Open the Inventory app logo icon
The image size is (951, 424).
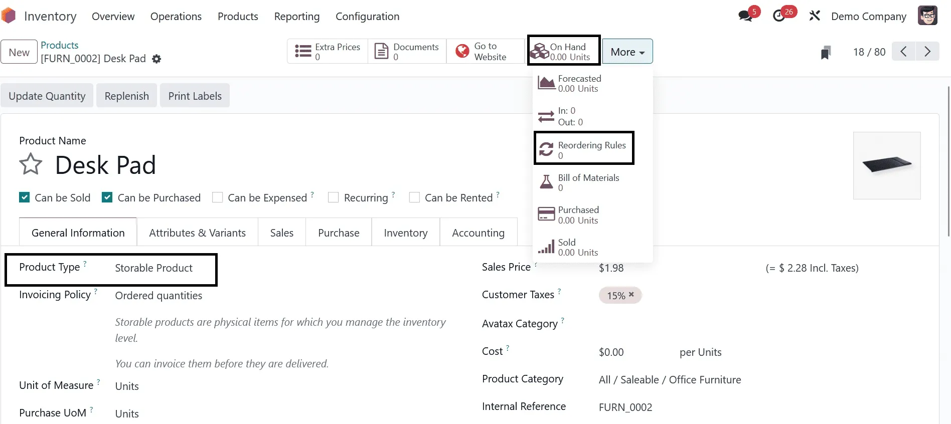tap(8, 16)
